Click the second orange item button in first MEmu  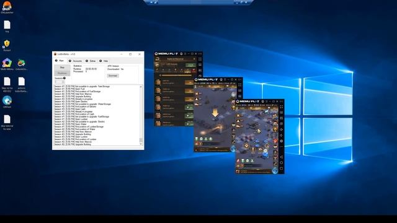[x=189, y=91]
